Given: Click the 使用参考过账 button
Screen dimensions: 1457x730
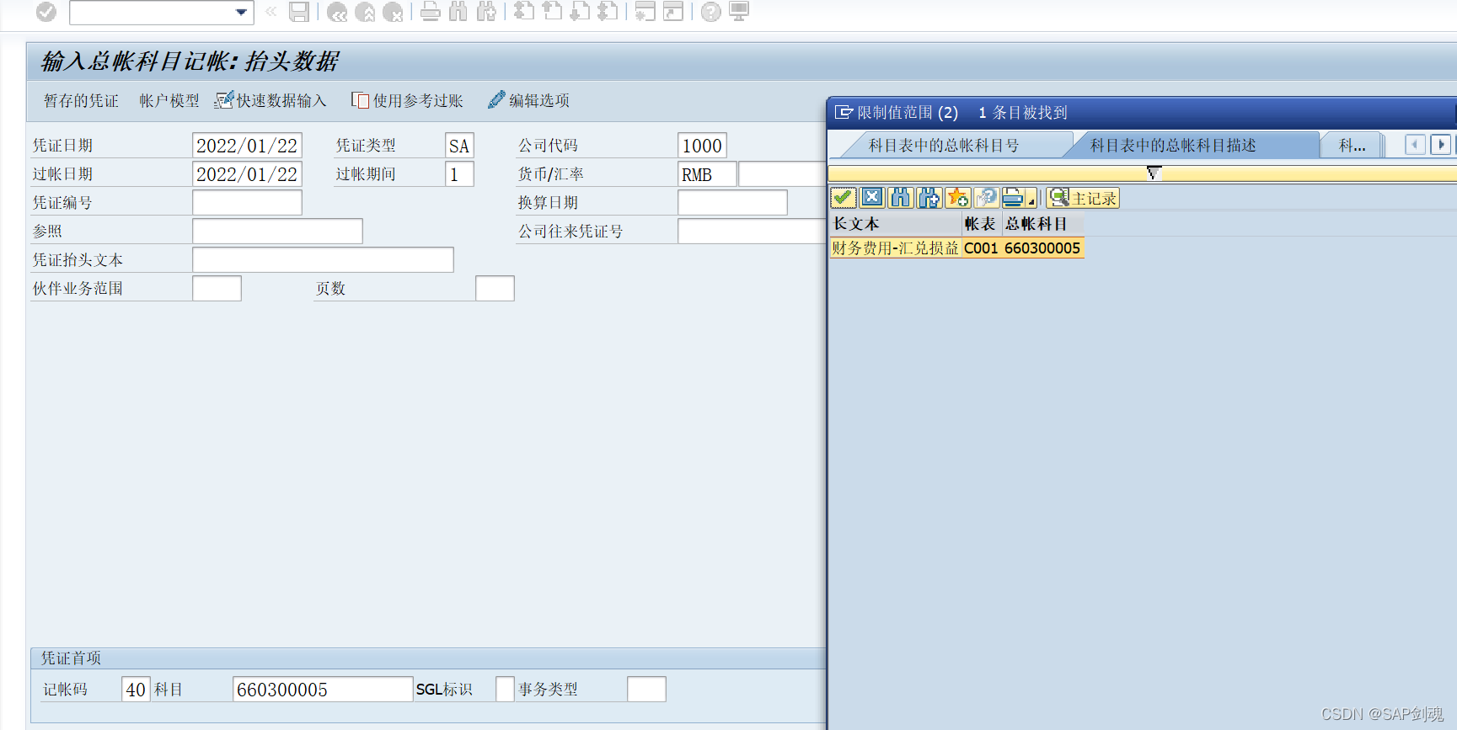Looking at the screenshot, I should click(x=408, y=100).
